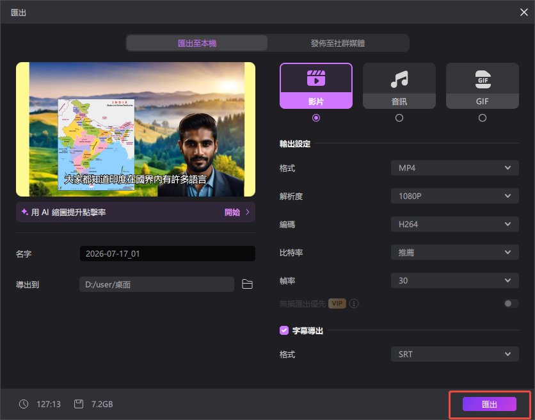Click the disk file size icon in footer
The image size is (535, 420).
tap(79, 404)
